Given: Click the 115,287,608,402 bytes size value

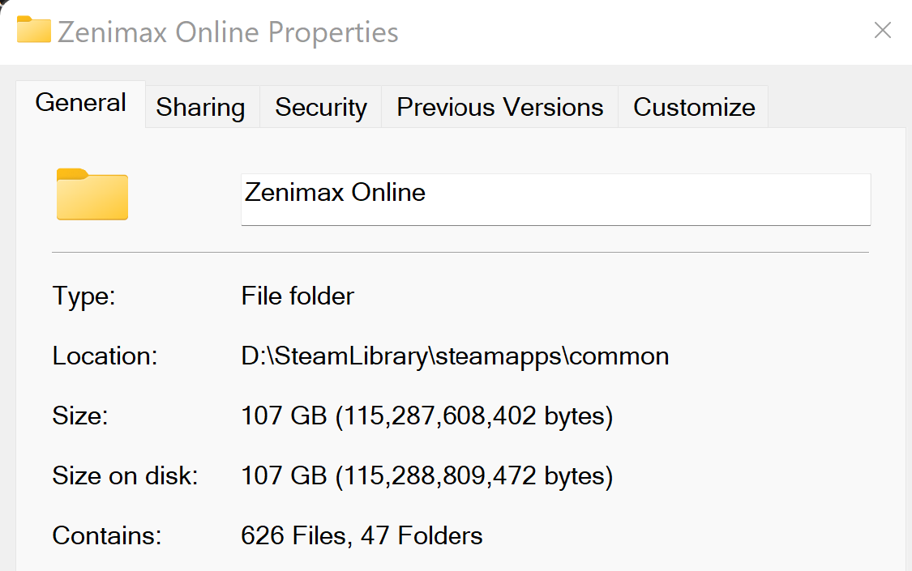Looking at the screenshot, I should point(427,416).
